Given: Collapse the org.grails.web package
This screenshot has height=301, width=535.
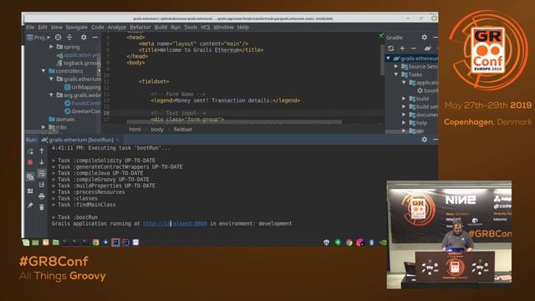Looking at the screenshot, I should click(51, 94).
